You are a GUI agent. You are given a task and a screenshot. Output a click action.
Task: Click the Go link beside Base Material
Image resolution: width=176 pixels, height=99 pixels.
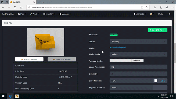[x=163, y=81]
